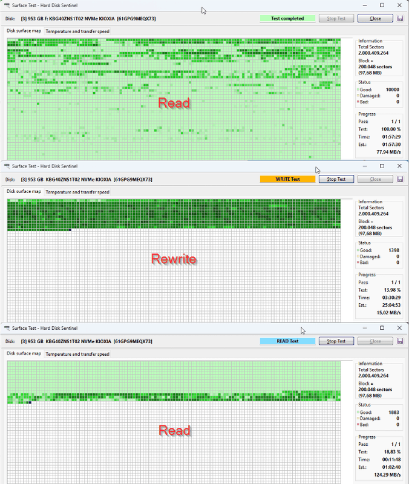The height and width of the screenshot is (484, 409).
Task: Click the Pass 1 / 1 value in the completed test window
Action: 396,122
